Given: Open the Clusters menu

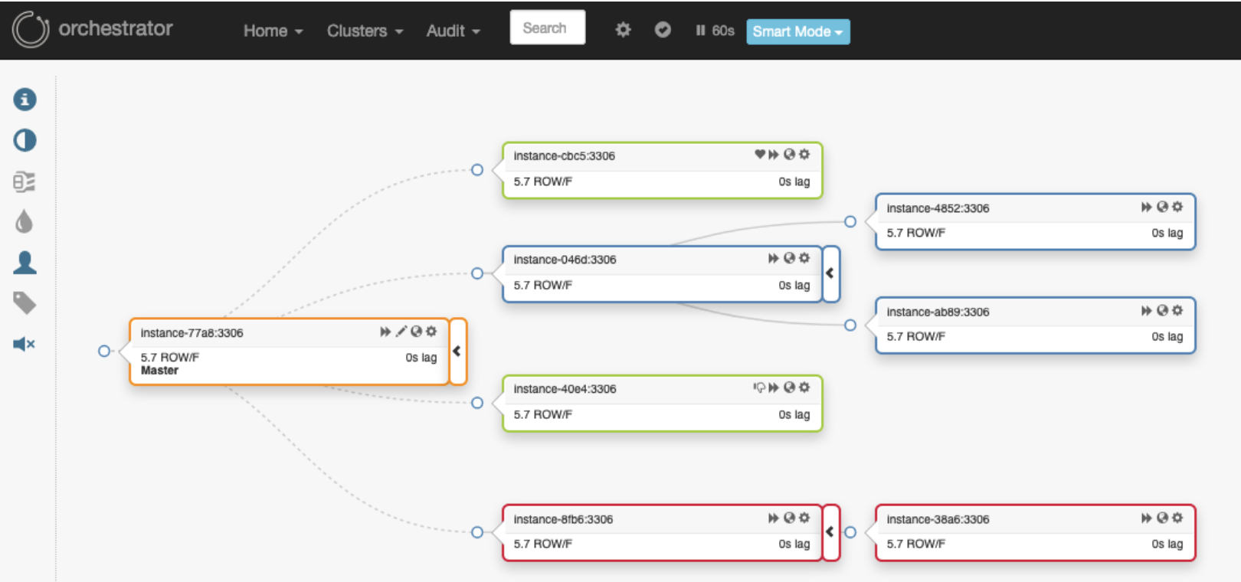Looking at the screenshot, I should click(x=365, y=31).
